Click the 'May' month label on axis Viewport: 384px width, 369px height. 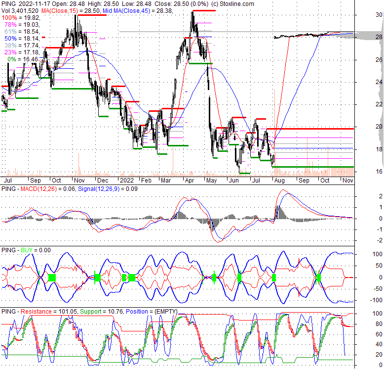click(211, 181)
